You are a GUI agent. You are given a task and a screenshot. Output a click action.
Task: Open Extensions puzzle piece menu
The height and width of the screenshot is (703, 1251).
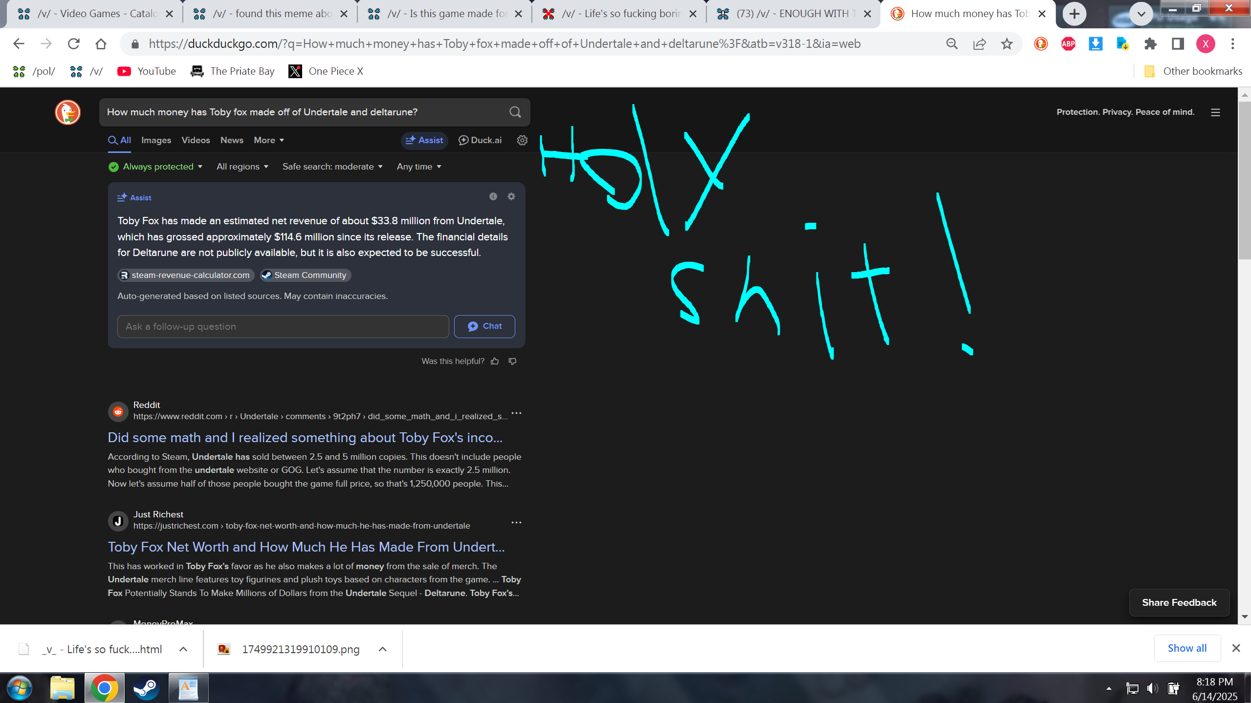[1150, 44]
